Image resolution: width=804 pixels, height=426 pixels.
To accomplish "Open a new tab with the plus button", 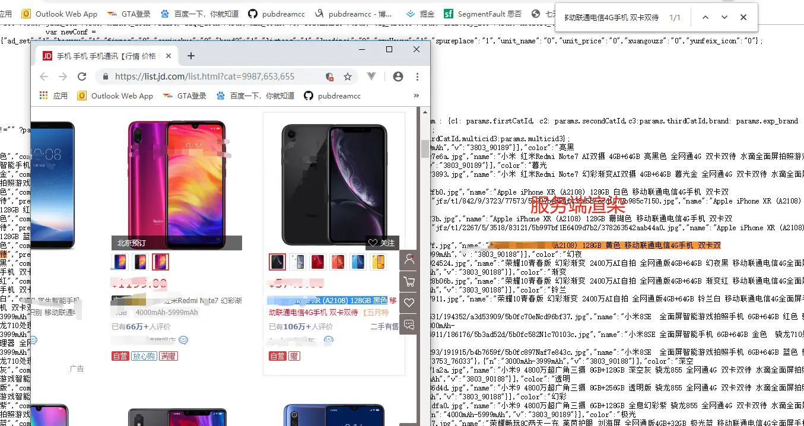I will pos(190,56).
